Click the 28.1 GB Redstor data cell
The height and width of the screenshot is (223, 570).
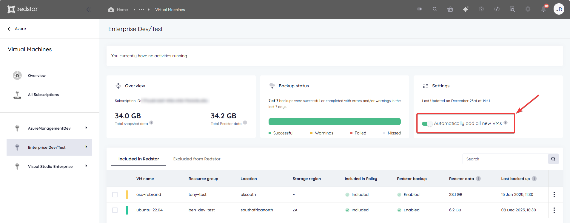click(456, 195)
